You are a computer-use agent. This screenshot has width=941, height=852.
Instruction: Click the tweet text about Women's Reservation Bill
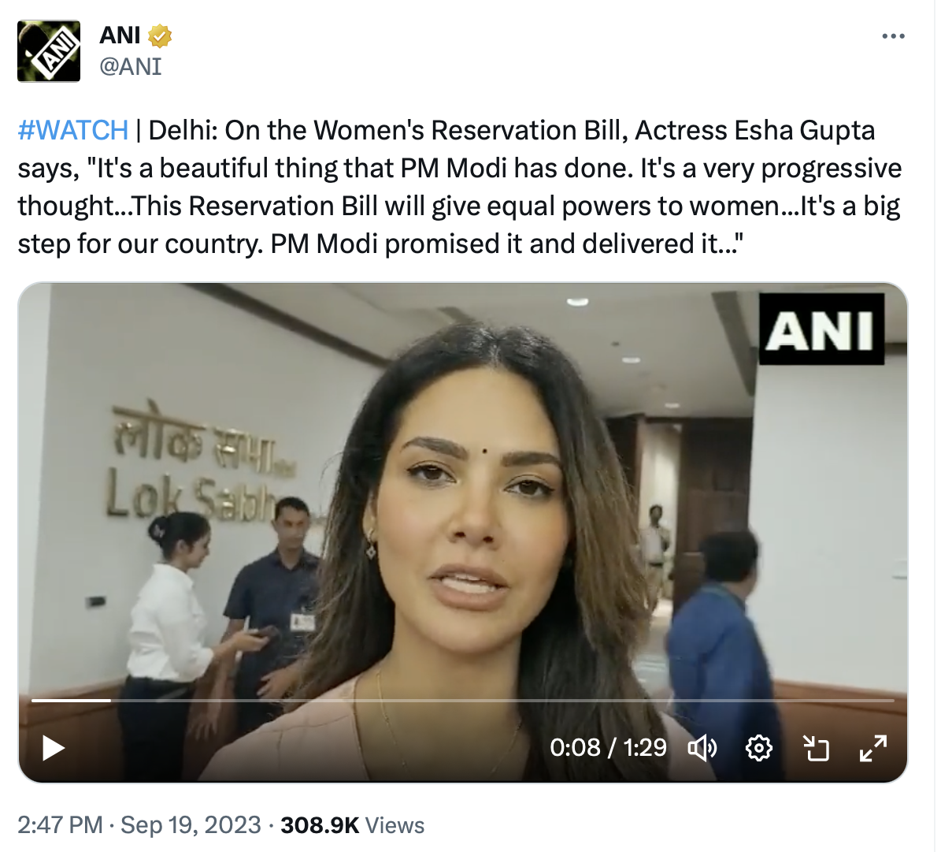pos(457,187)
